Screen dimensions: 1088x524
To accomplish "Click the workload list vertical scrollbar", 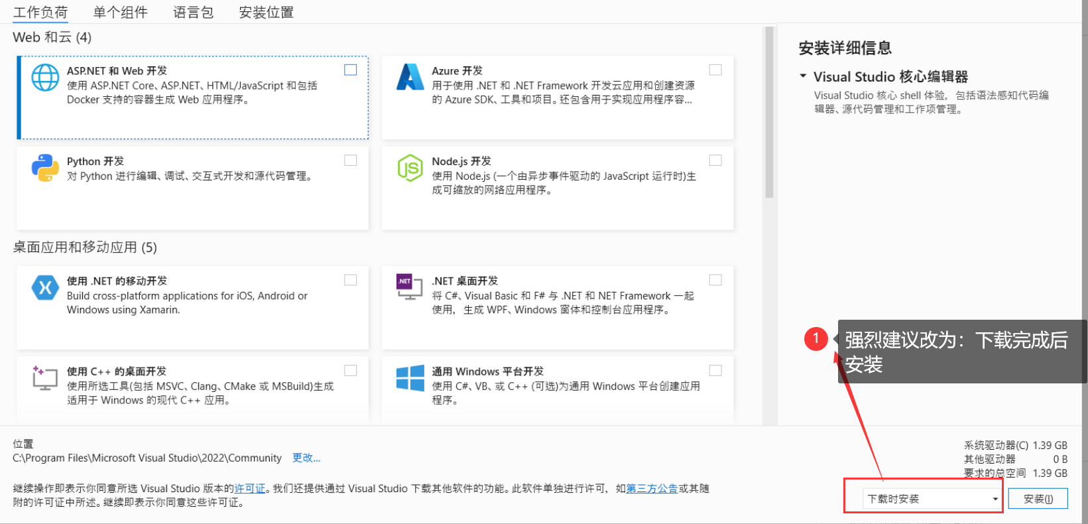I will (769, 113).
